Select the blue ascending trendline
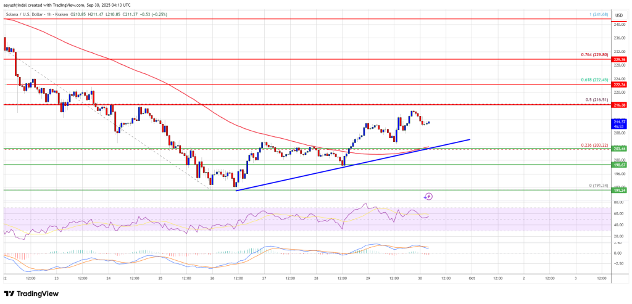 click(x=352, y=165)
